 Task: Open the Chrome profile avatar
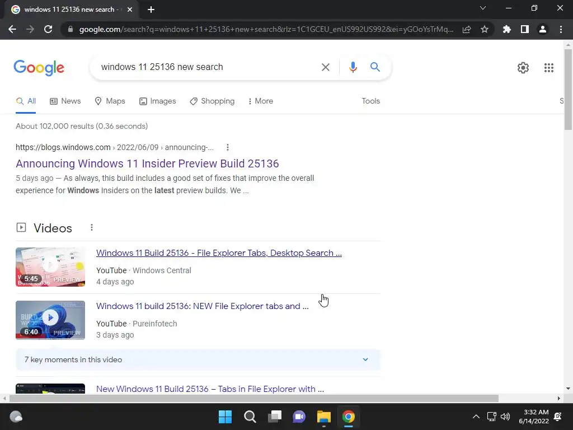coord(543,29)
